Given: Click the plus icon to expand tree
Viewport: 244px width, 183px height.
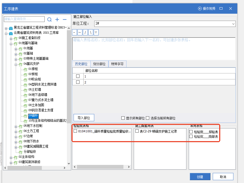Looking at the screenshot, I should pos(57,19).
